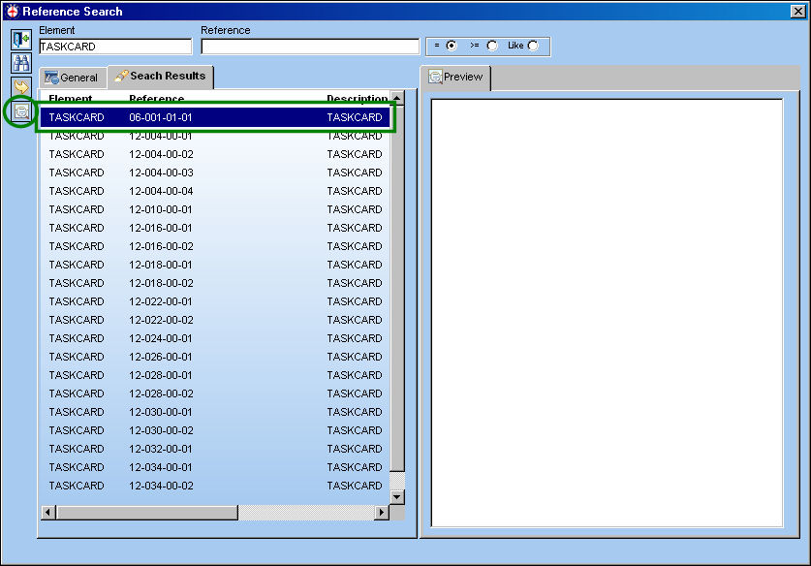
Task: Select row with reference 12-024-00-01
Action: tap(215, 338)
